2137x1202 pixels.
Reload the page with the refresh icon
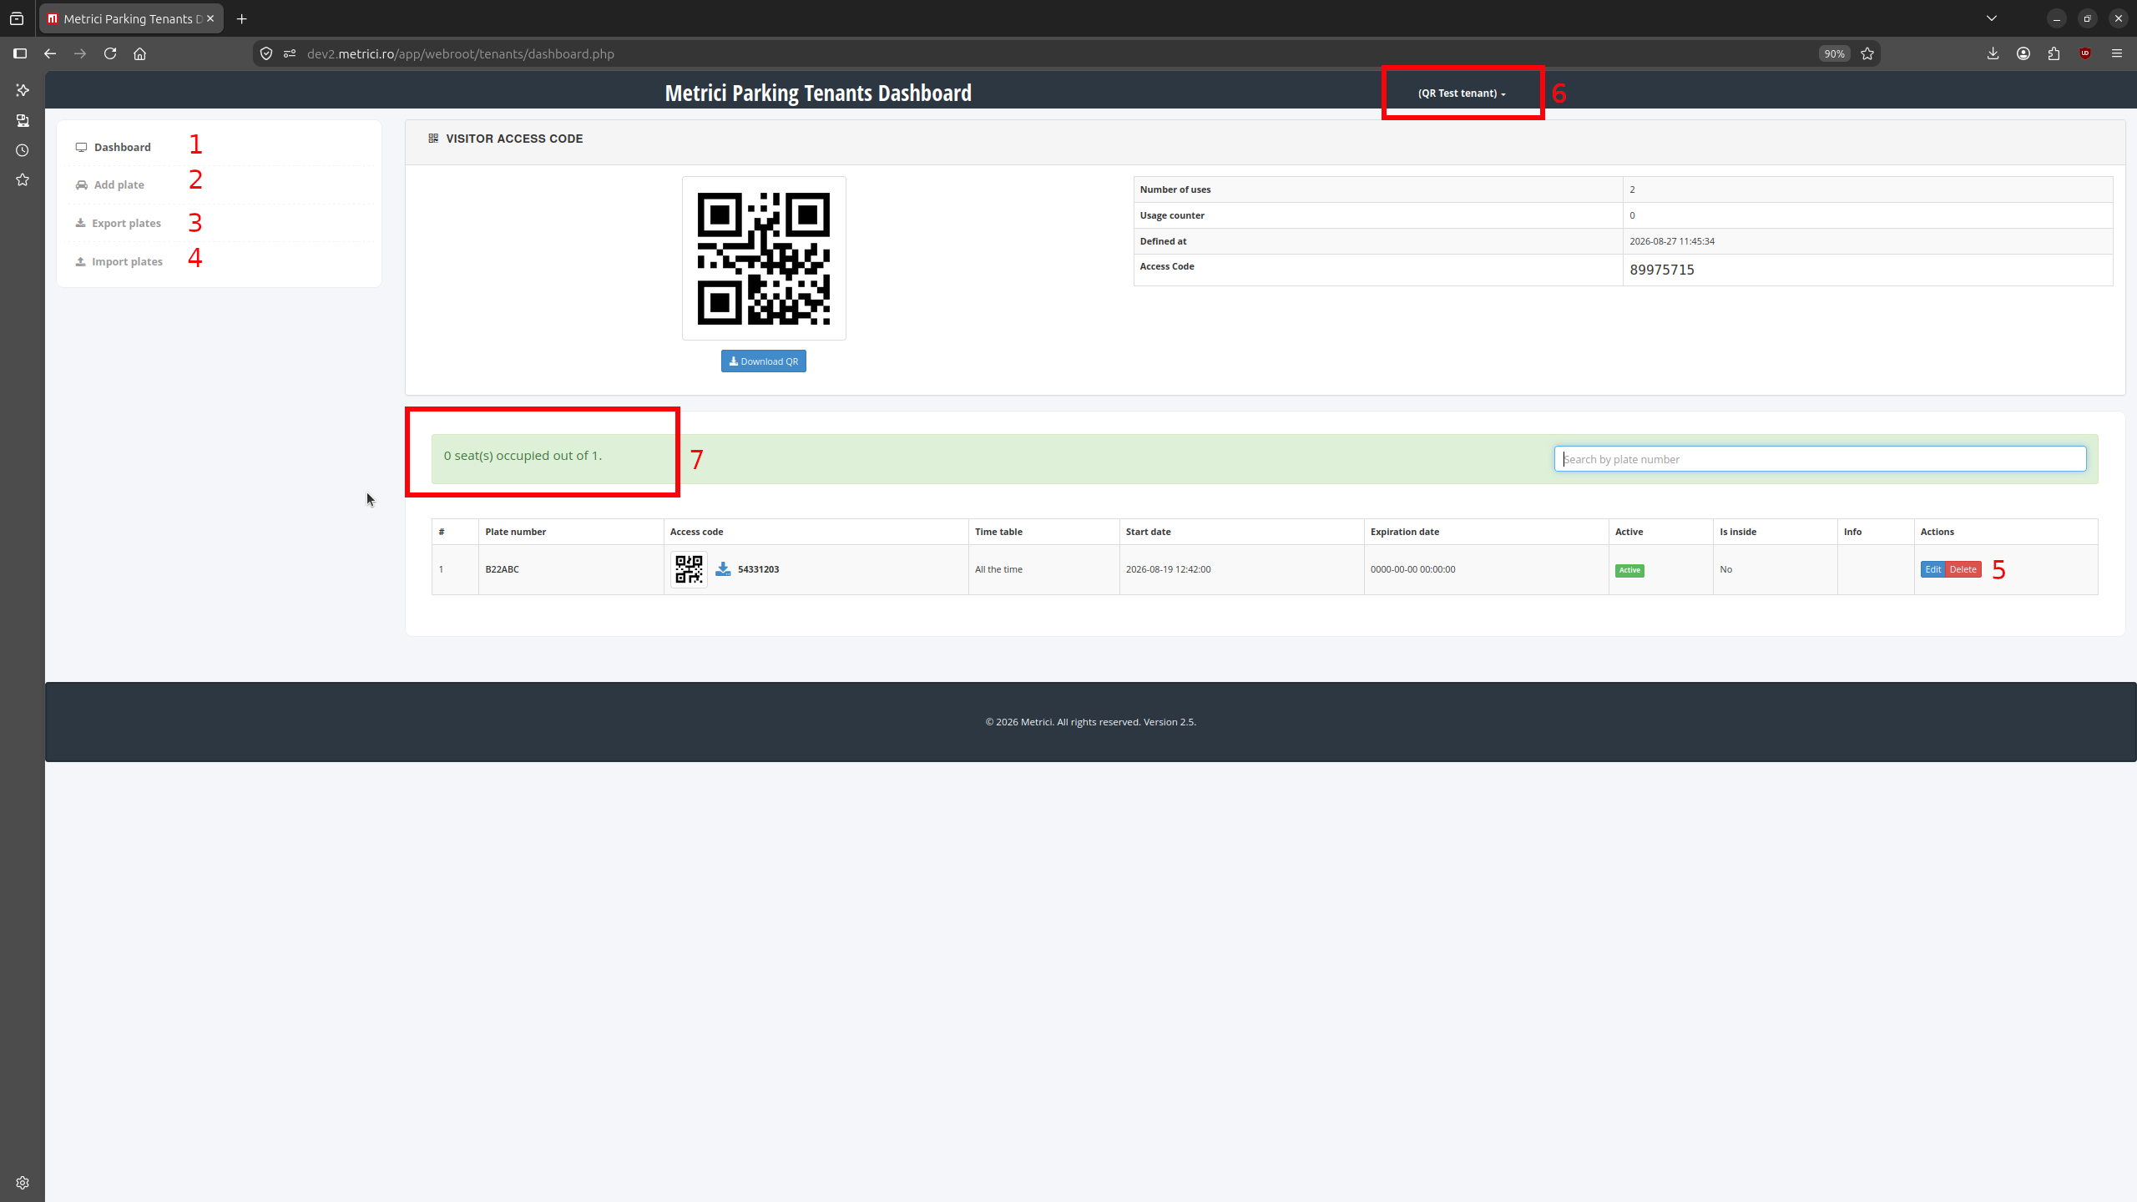[110, 53]
